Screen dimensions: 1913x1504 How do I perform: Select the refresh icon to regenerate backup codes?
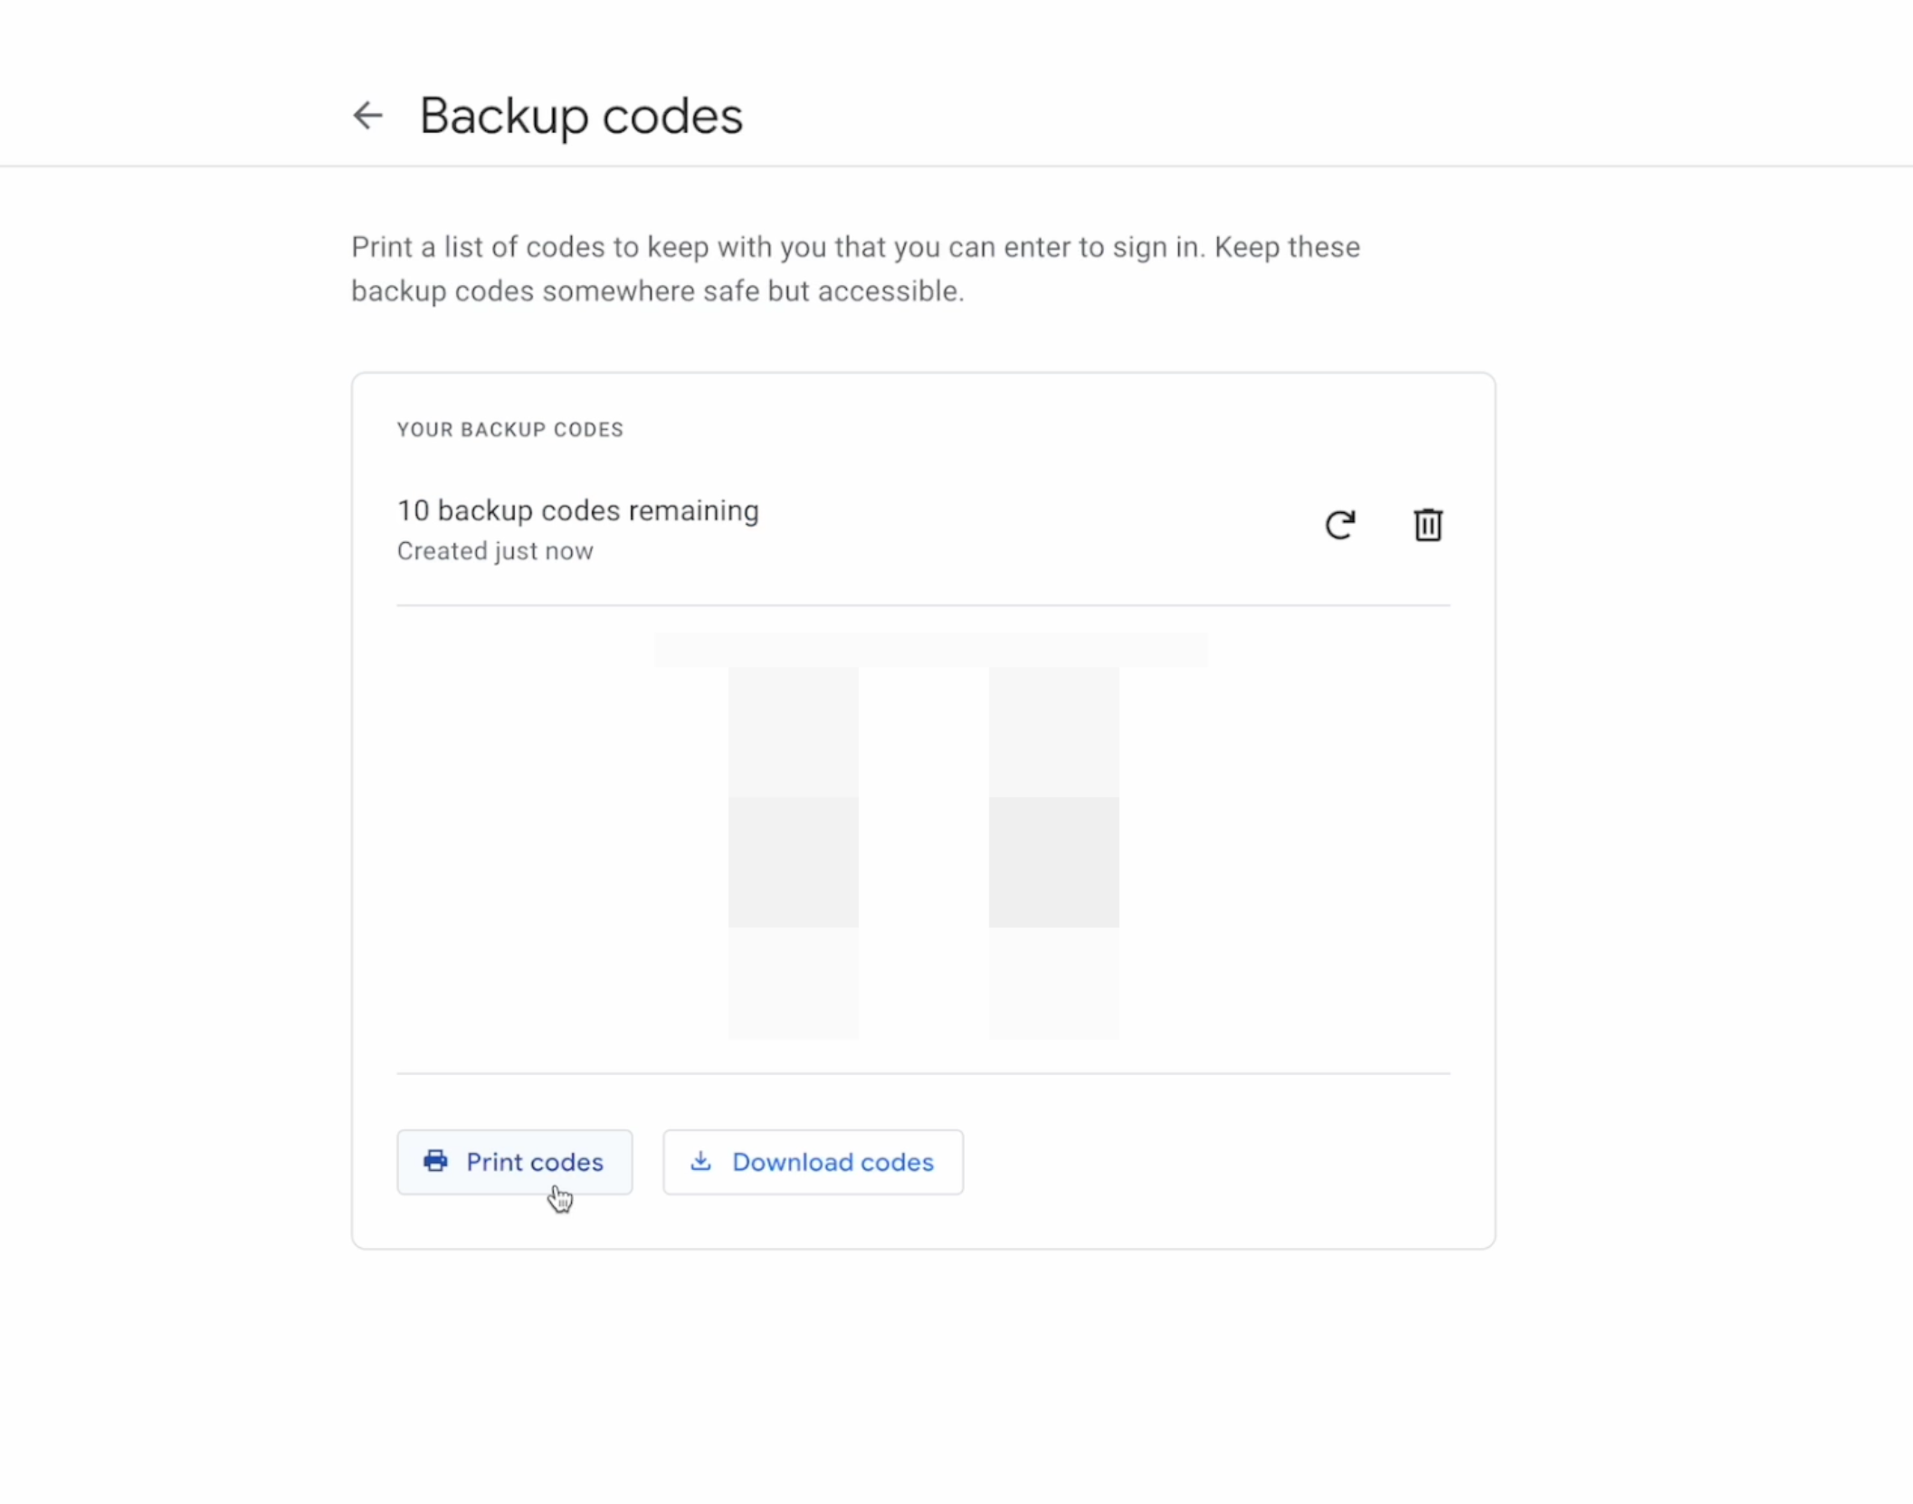tap(1340, 525)
